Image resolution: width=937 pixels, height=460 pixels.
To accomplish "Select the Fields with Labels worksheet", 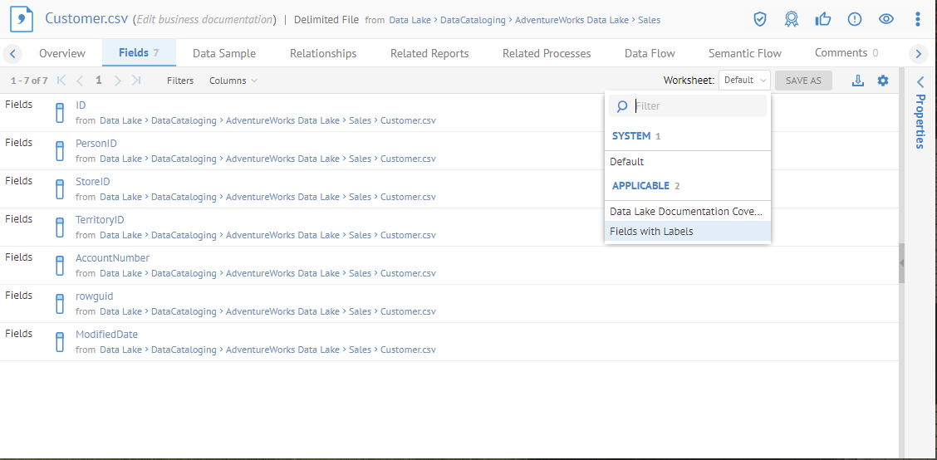I will click(651, 232).
